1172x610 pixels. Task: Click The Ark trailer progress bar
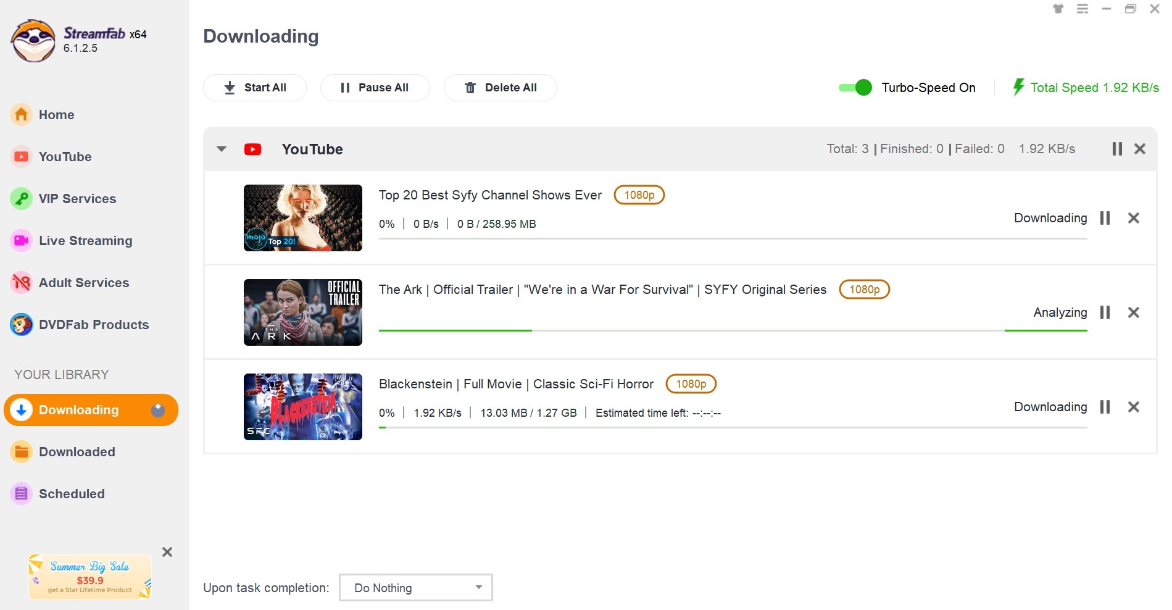click(x=733, y=331)
